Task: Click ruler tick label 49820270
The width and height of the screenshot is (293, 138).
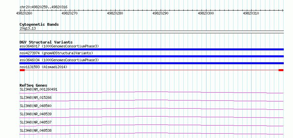Action: tap(69, 13)
